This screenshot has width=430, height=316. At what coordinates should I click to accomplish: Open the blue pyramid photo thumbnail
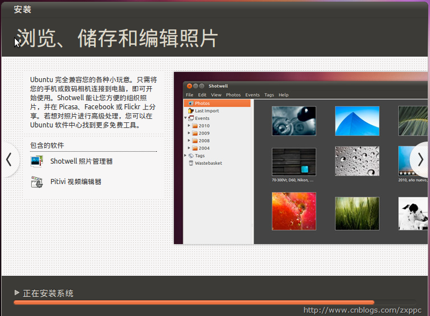coord(357,121)
